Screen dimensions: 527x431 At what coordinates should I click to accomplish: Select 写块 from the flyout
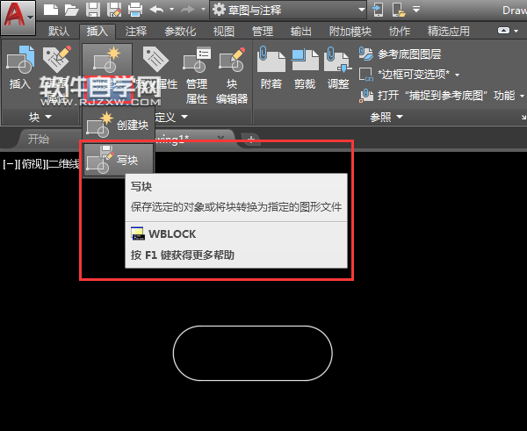coord(119,161)
